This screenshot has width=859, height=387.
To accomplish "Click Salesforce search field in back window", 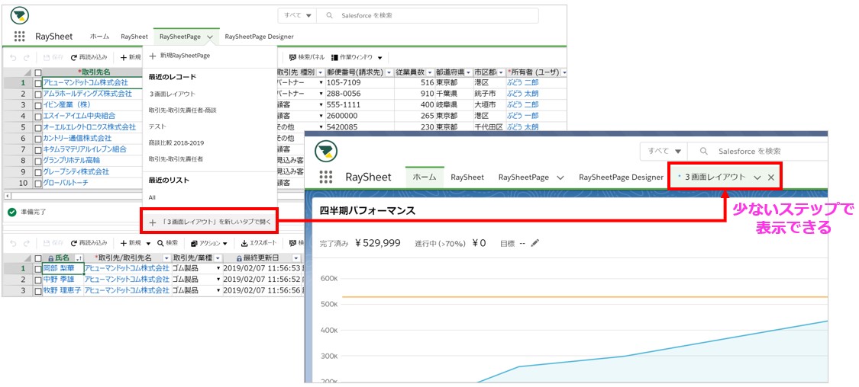I will coord(428,16).
